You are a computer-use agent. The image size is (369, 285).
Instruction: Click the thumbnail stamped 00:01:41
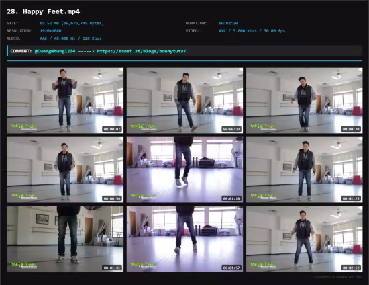pos(65,239)
